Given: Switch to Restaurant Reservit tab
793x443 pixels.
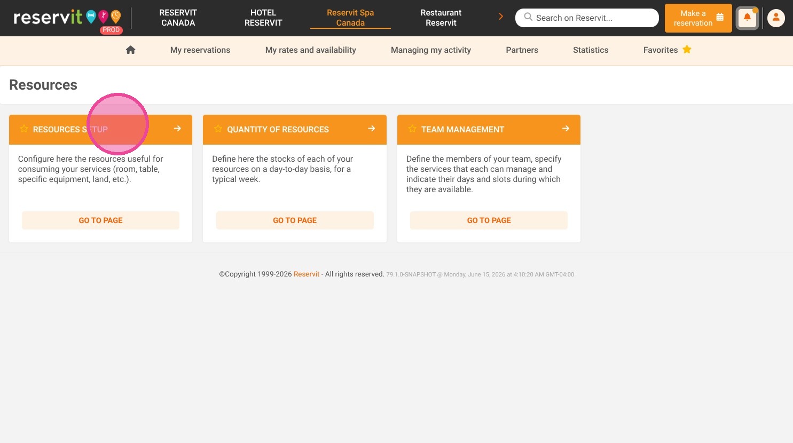Looking at the screenshot, I should pos(441,18).
